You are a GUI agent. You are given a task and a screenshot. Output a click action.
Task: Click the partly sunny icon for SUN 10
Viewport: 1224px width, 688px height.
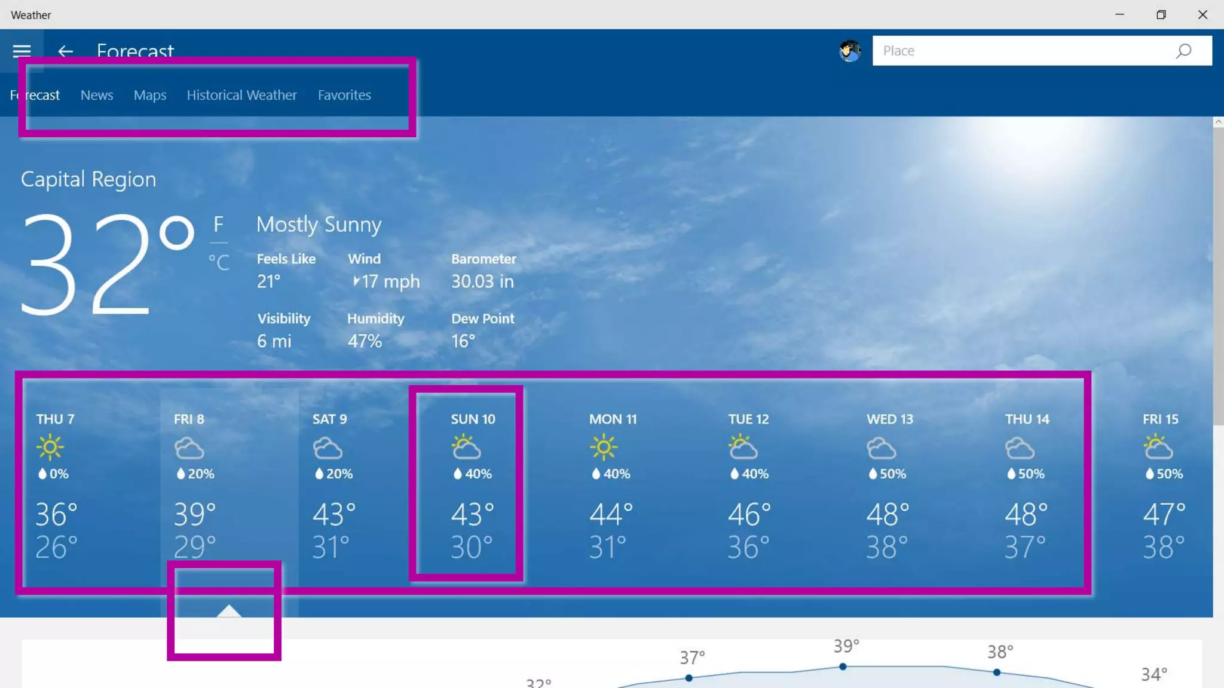click(x=466, y=447)
